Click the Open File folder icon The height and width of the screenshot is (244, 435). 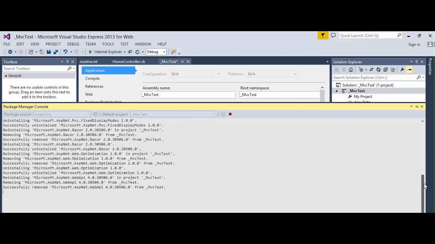pyautogui.click(x=41, y=52)
